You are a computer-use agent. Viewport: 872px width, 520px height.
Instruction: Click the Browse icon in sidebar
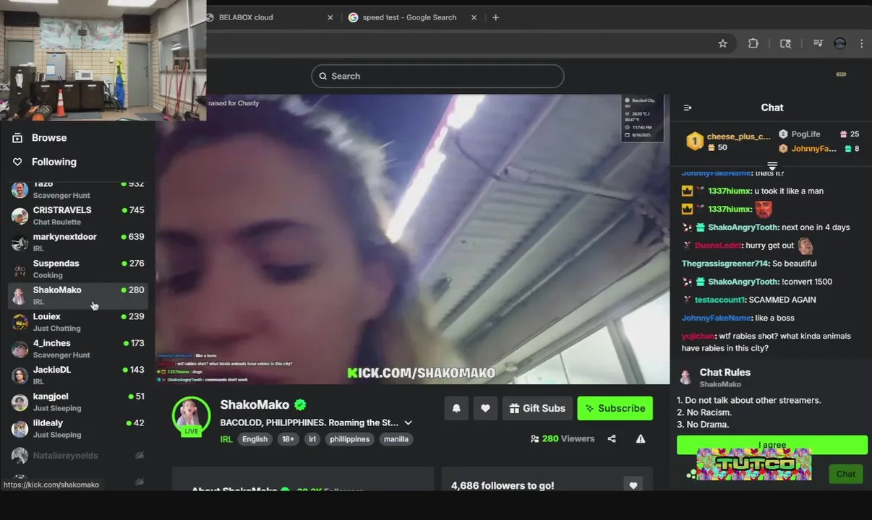click(17, 138)
